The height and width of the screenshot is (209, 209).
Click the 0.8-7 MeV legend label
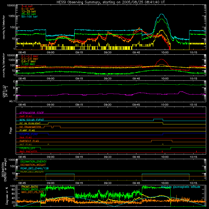28,61
